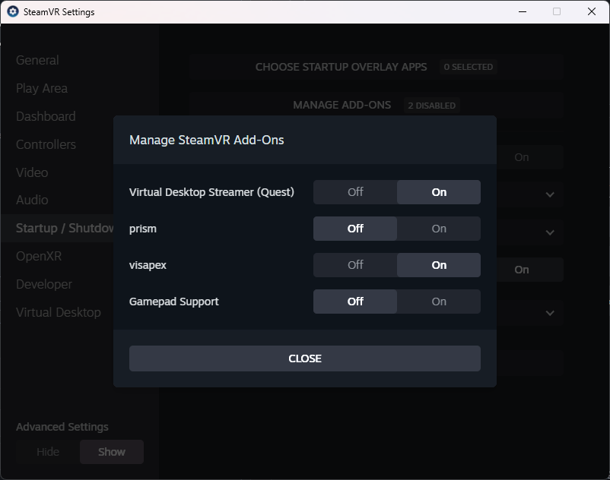Select Off for Gamepad Support
The height and width of the screenshot is (480, 610).
[x=355, y=302]
